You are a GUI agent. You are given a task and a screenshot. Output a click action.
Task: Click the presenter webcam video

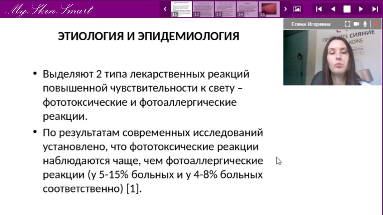pyautogui.click(x=333, y=57)
